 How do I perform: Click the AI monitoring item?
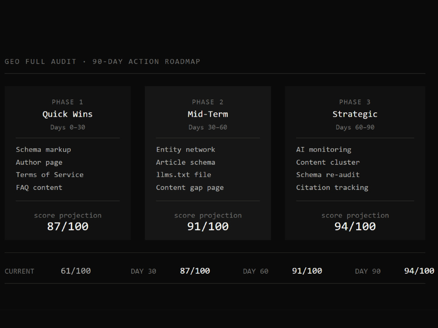coord(324,150)
